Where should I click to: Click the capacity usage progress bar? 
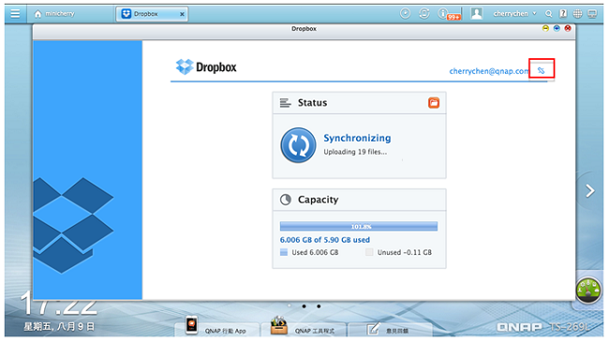coord(359,227)
